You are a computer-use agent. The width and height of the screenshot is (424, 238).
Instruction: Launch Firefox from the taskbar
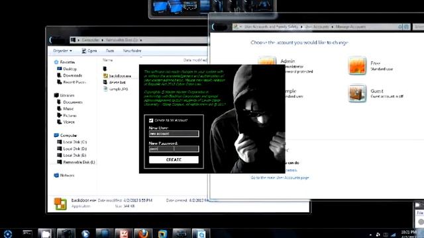click(x=143, y=233)
